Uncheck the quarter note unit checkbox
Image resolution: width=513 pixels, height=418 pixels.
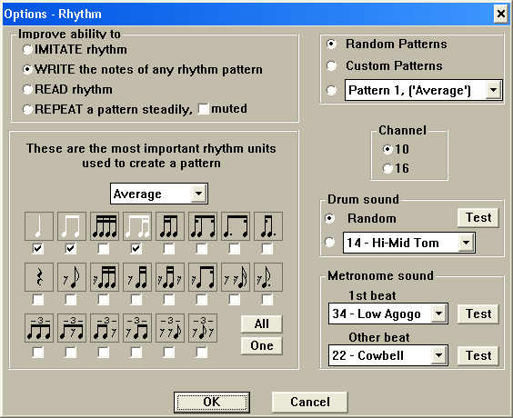38,249
